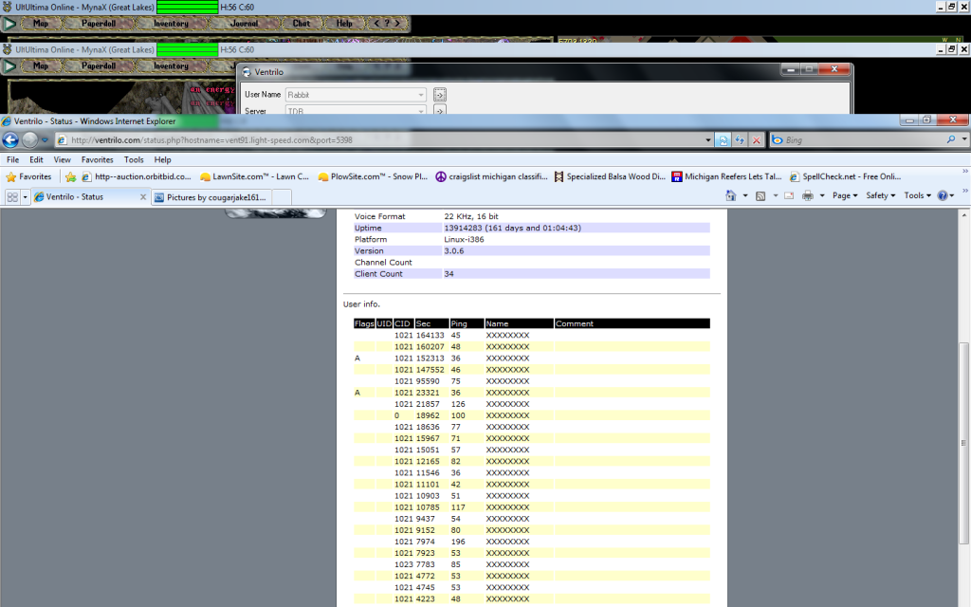Screen dimensions: 971x607
Task: Click the arrow button beside Ventrilo User Name
Action: 440,95
